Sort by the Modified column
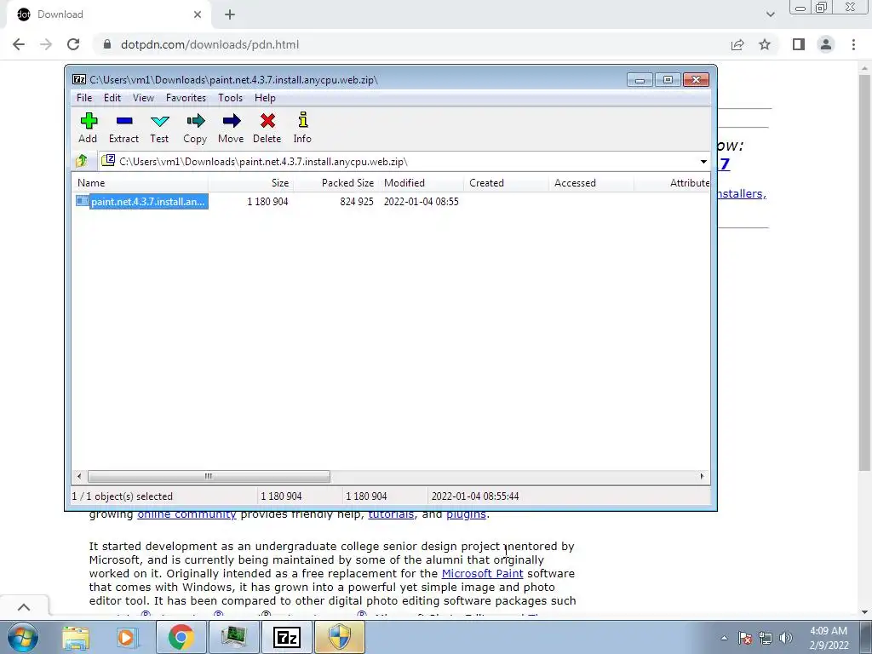Screen dimensions: 872x654 click(x=421, y=183)
